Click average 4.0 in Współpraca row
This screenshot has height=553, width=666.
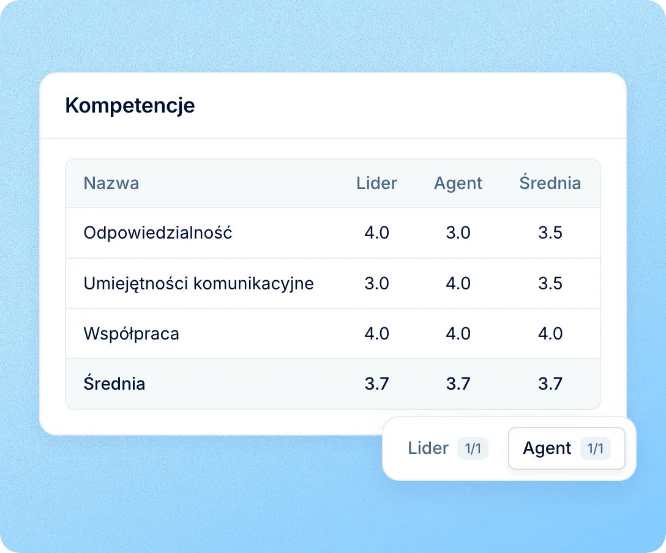550,333
